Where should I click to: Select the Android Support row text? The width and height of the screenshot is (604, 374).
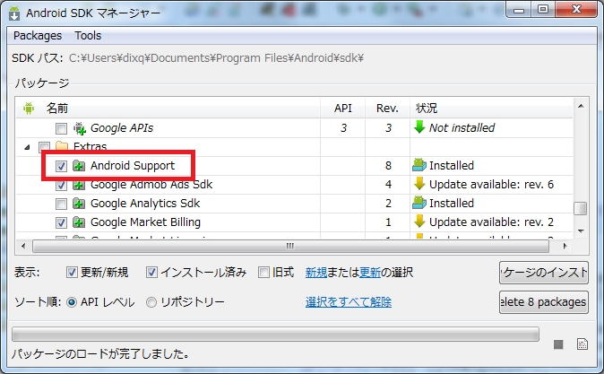point(133,166)
